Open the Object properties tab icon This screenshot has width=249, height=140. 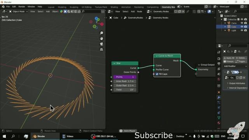point(219,92)
